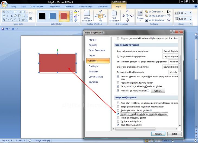This screenshot has height=143, width=198.
Task: Open 'Aynı belgenin içinde yapıştırma' dropdown
Action: pos(170,51)
